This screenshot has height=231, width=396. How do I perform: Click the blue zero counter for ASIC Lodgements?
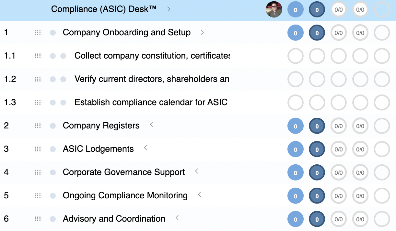295,149
